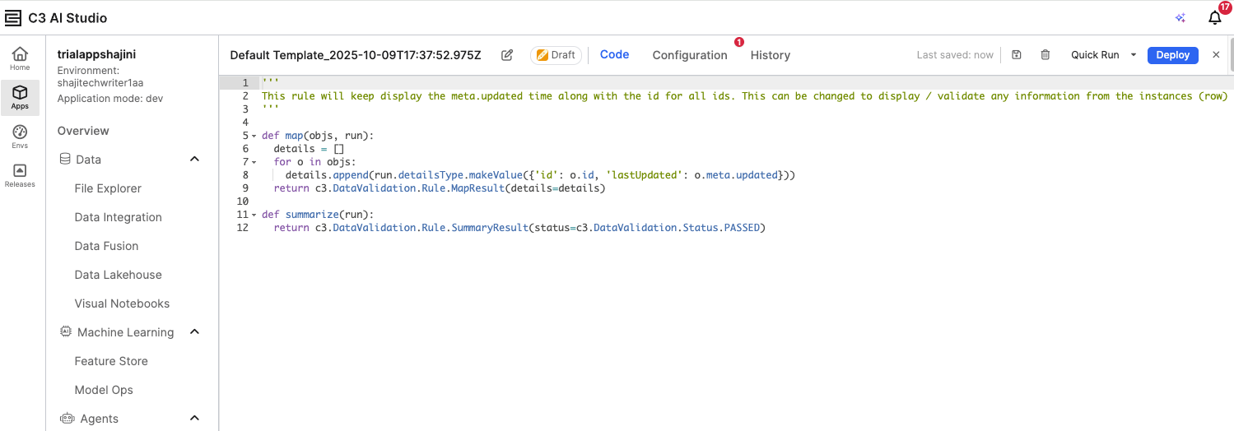
Task: Click the 'Application mode: dev' text
Action: click(109, 99)
